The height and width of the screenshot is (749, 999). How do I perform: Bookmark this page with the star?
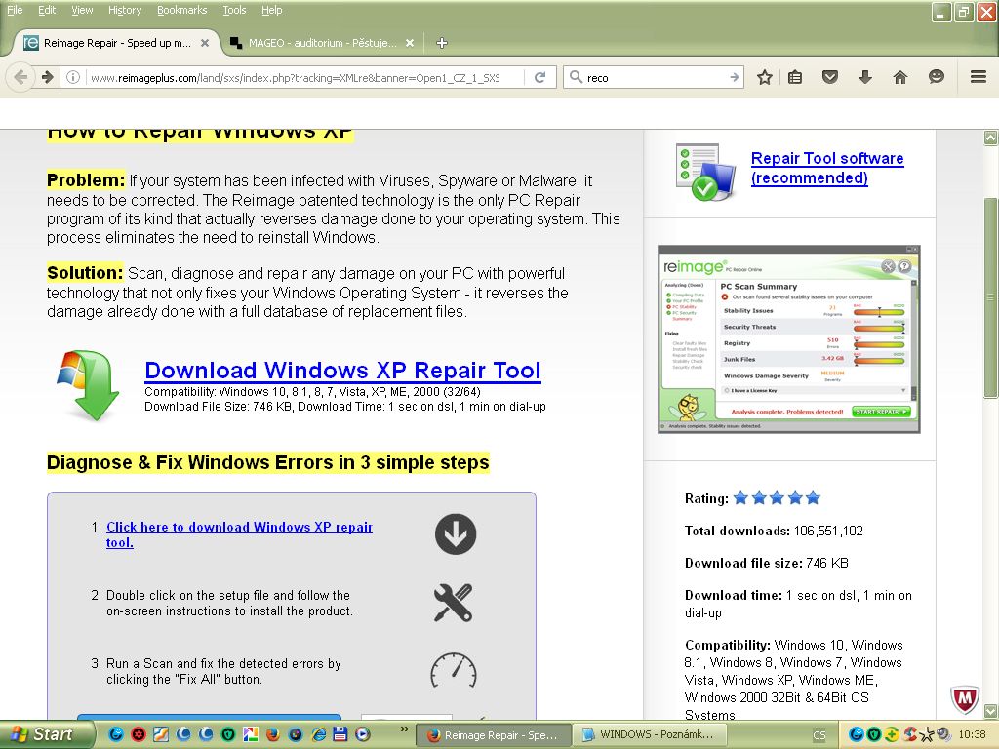point(765,77)
